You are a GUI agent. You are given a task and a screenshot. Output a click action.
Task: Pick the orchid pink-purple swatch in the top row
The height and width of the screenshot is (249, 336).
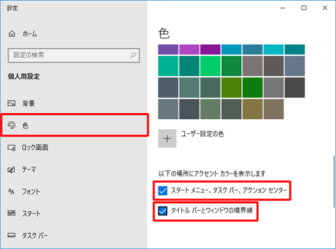click(190, 50)
